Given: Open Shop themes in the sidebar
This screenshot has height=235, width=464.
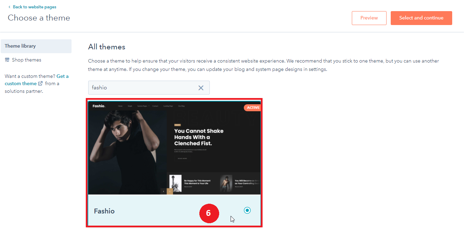Looking at the screenshot, I should click(x=26, y=60).
